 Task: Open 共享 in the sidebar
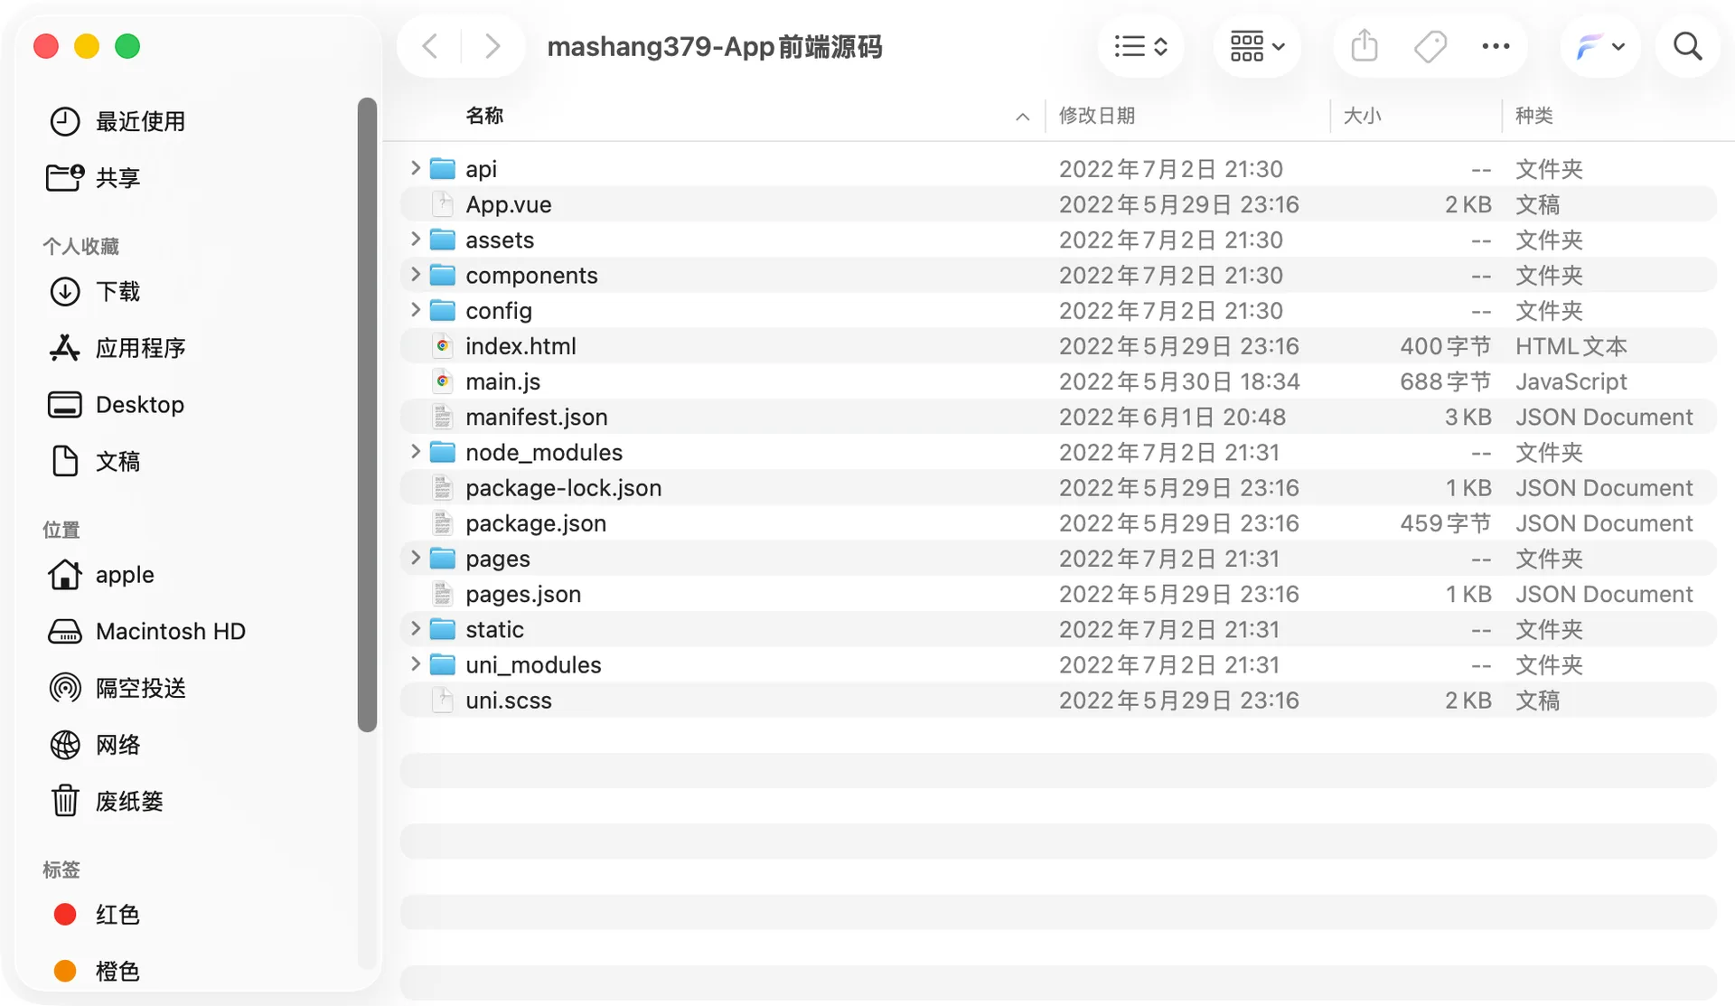coord(94,177)
